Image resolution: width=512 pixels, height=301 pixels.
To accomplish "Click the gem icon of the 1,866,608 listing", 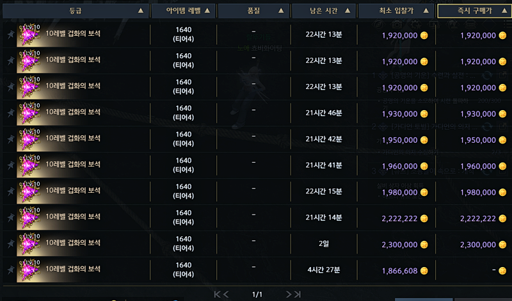I will (x=29, y=270).
